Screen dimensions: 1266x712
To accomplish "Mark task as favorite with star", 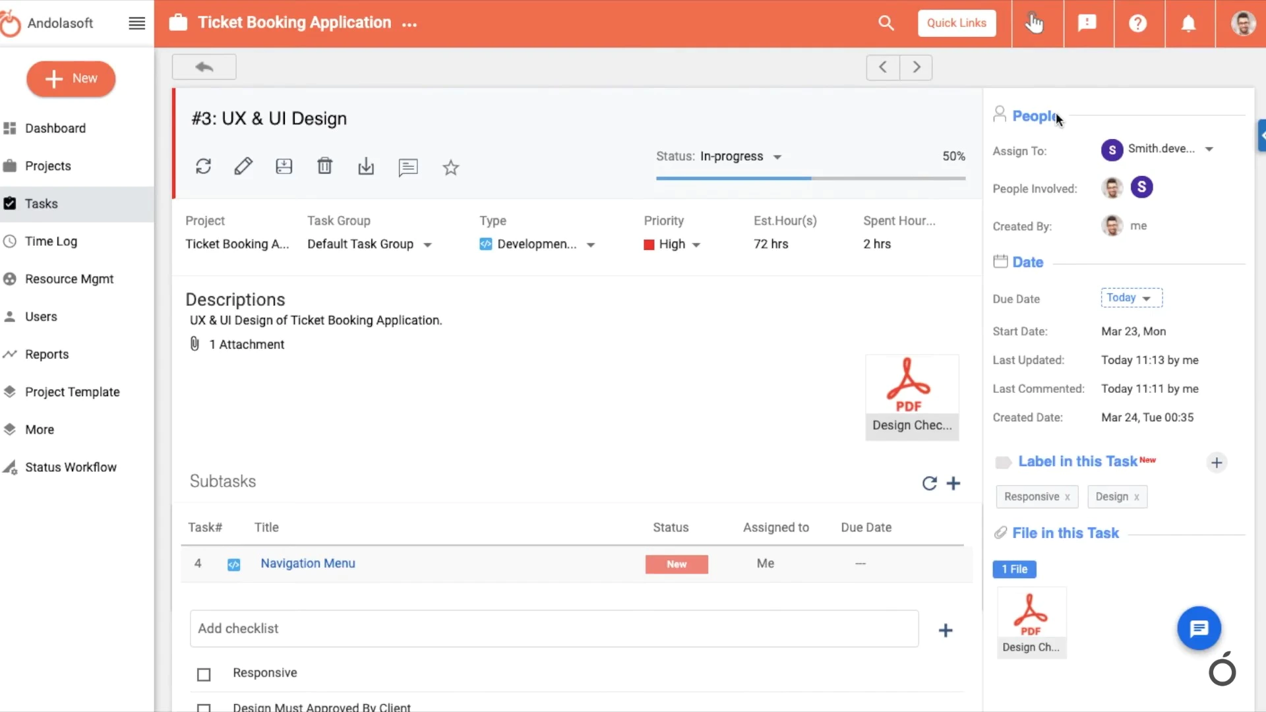I will 450,167.
